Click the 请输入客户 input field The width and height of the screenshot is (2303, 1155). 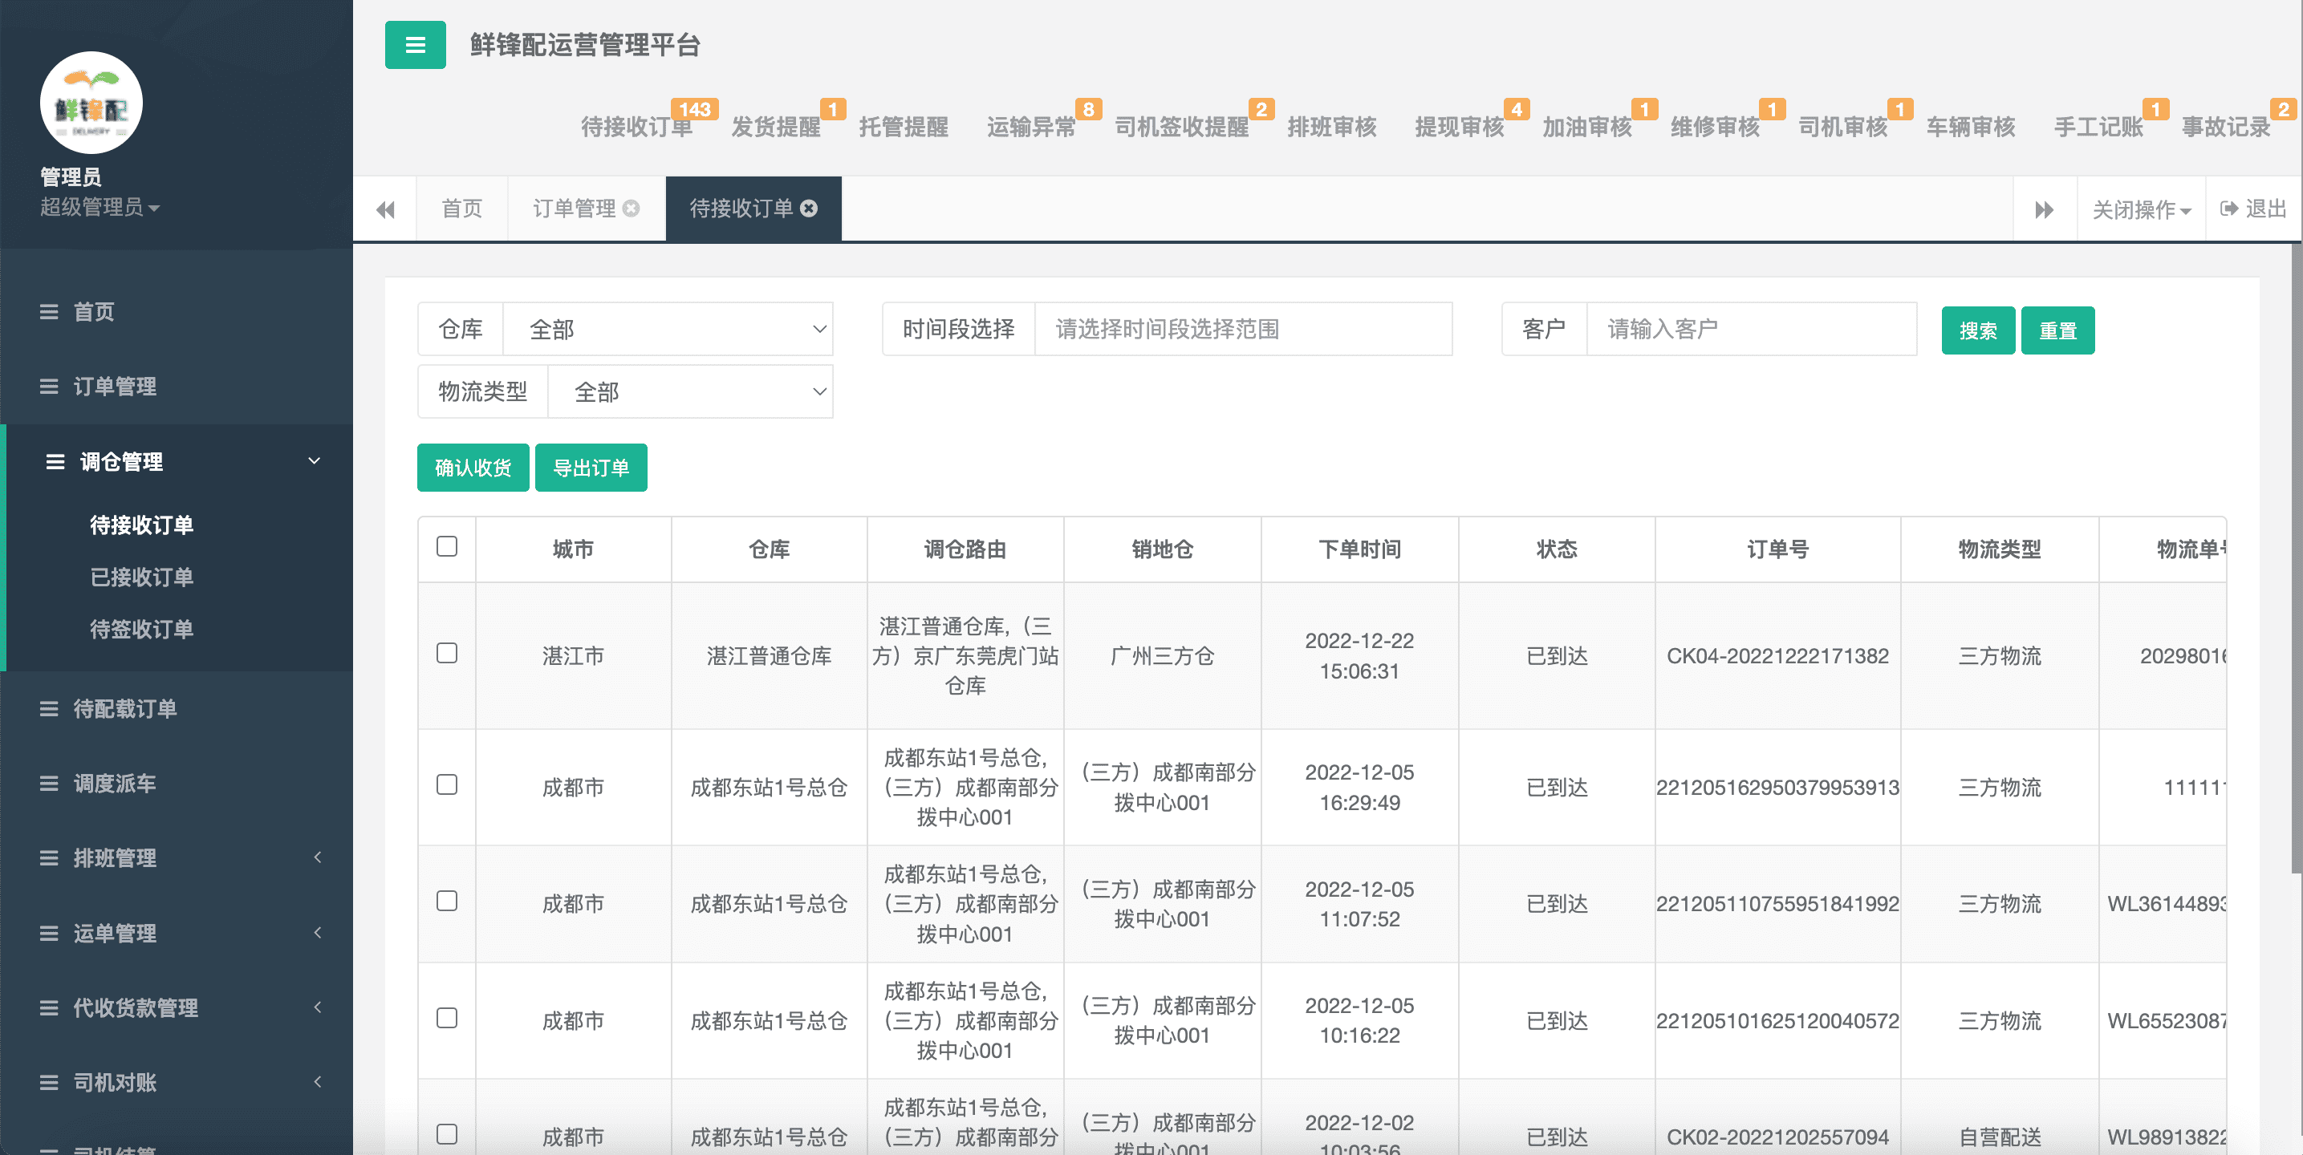1752,329
